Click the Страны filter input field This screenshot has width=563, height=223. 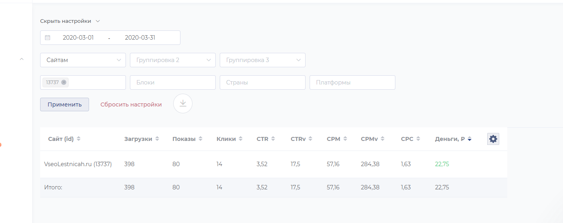[263, 82]
